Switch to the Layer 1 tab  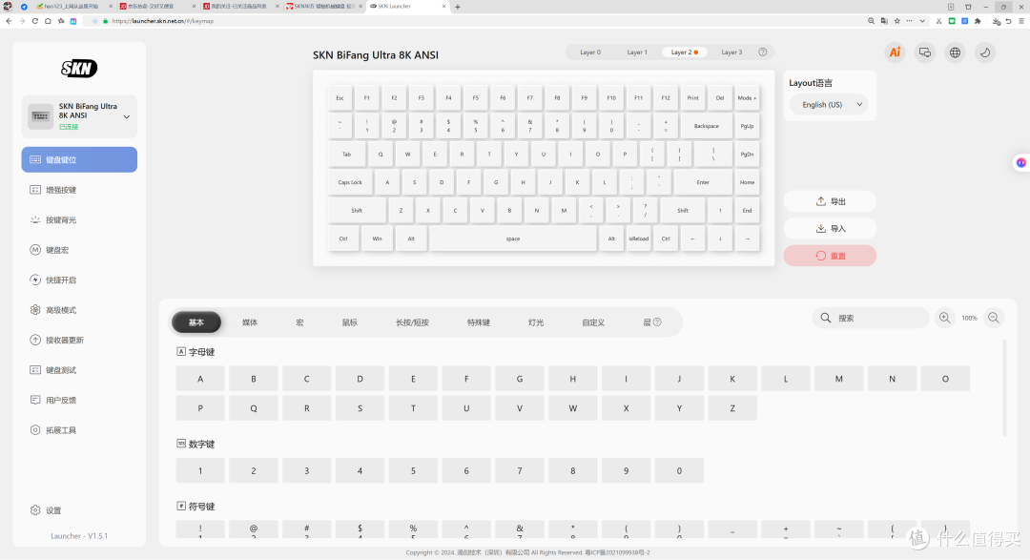click(636, 52)
